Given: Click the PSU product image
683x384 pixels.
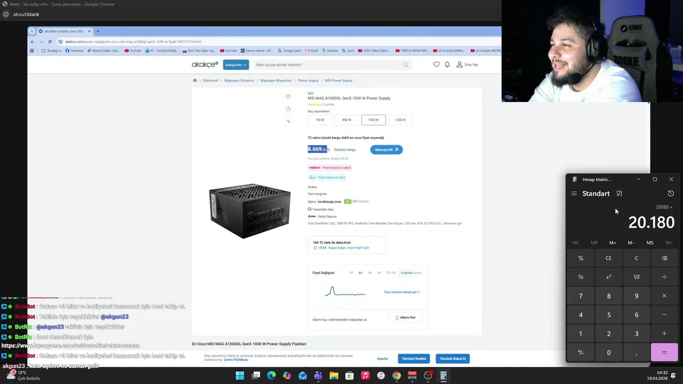Looking at the screenshot, I should [250, 211].
